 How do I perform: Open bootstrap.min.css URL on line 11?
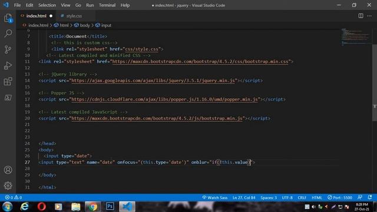[200, 61]
